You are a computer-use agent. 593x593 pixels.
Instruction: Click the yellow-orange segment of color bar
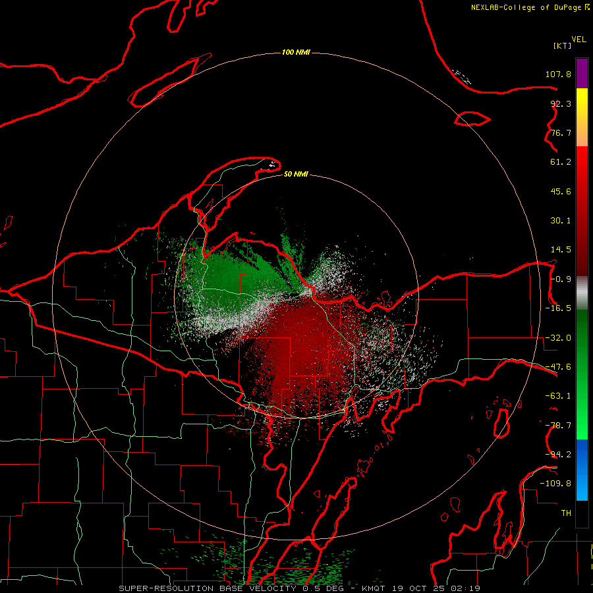[582, 117]
